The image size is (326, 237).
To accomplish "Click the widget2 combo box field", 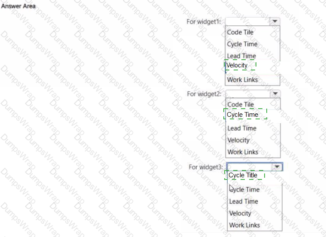I will (x=253, y=94).
